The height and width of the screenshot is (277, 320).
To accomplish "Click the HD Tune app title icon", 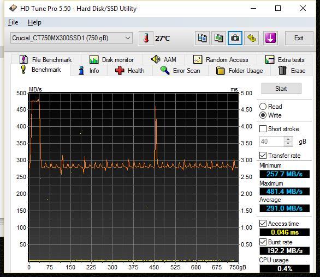I will click(13, 8).
